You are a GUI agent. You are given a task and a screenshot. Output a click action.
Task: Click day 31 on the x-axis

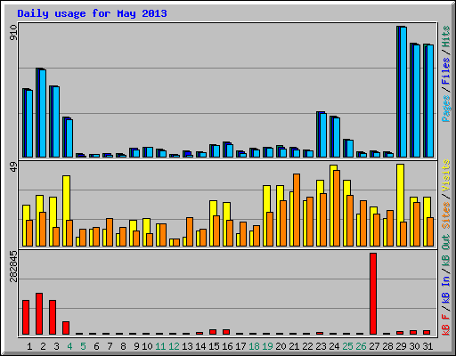coord(427,346)
